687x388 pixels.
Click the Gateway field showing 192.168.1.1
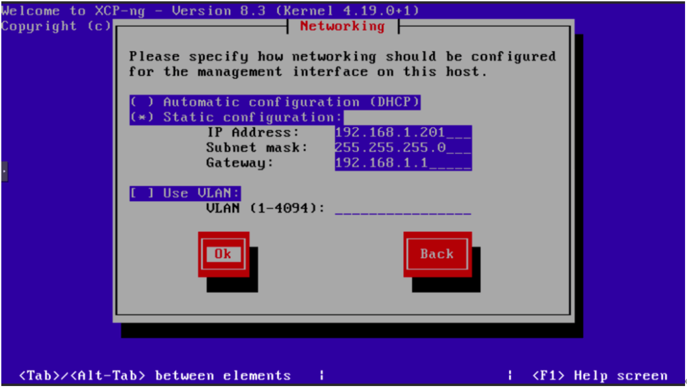[403, 163]
